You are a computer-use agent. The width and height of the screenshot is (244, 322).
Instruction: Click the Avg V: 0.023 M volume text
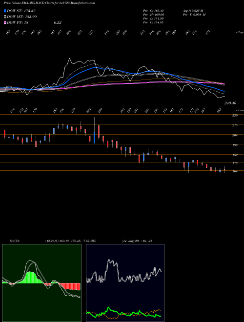[193, 10]
